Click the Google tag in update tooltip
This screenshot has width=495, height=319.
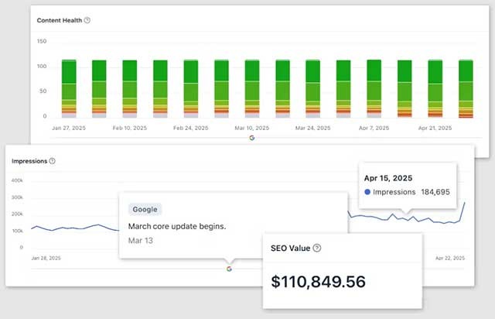click(x=145, y=209)
